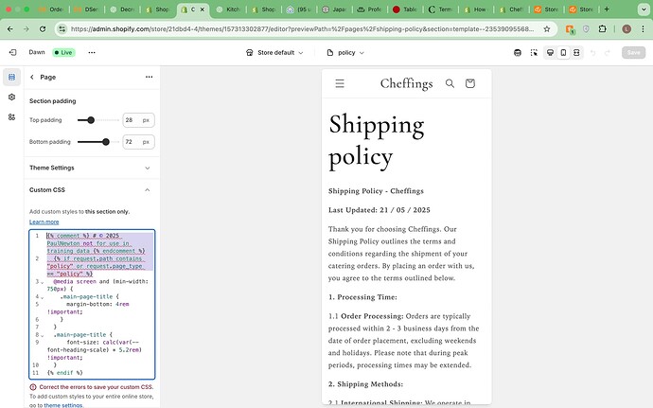This screenshot has width=653, height=408.
Task: Click the undo arrow in the editor
Action: (x=593, y=52)
